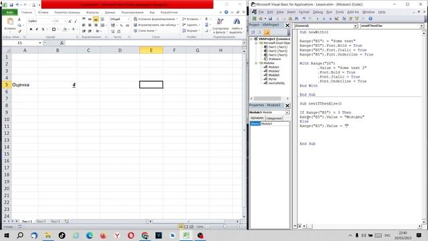The height and width of the screenshot is (241, 428).
Task: Select Module1 in the Project tree
Action: [274, 67]
